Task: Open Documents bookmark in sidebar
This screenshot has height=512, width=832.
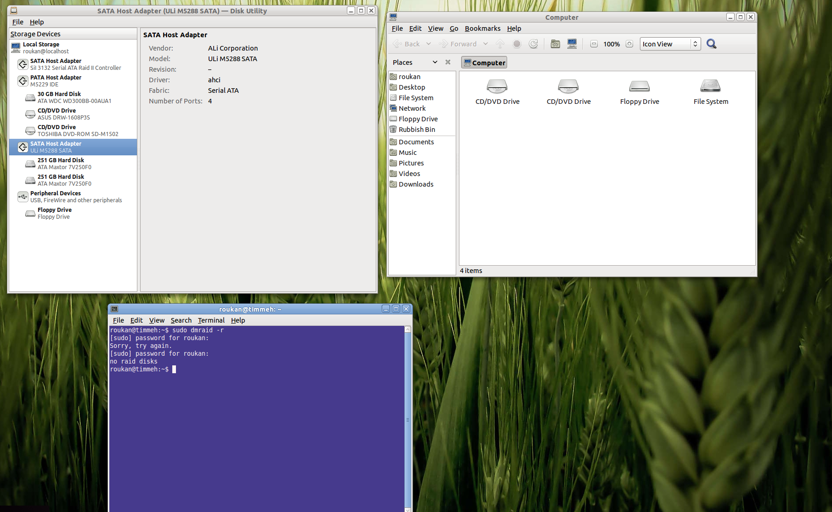Action: point(422,142)
